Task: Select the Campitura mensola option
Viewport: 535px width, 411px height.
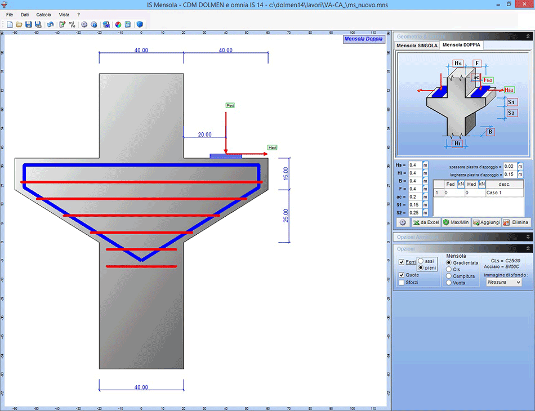Action: 449,276
